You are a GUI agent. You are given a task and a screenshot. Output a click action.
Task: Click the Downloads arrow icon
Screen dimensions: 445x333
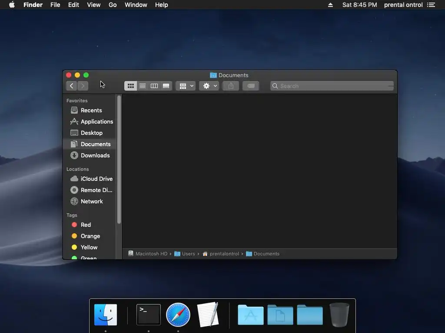point(74,156)
